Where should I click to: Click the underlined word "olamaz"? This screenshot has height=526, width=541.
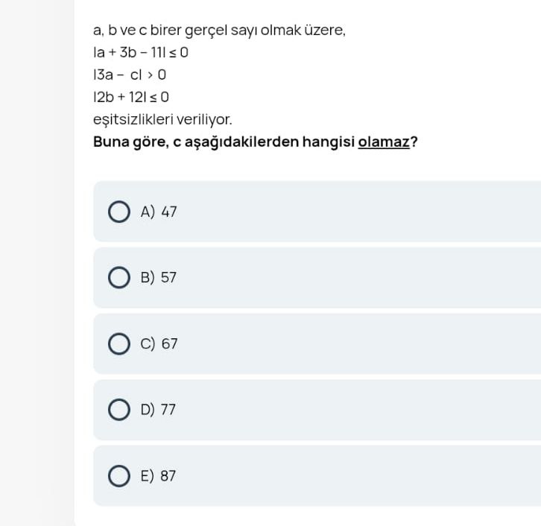384,142
